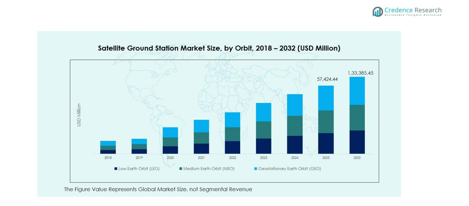Select the Geostationary Earth Orbit legend swatch
Screen dimensions: 469x206
point(256,169)
